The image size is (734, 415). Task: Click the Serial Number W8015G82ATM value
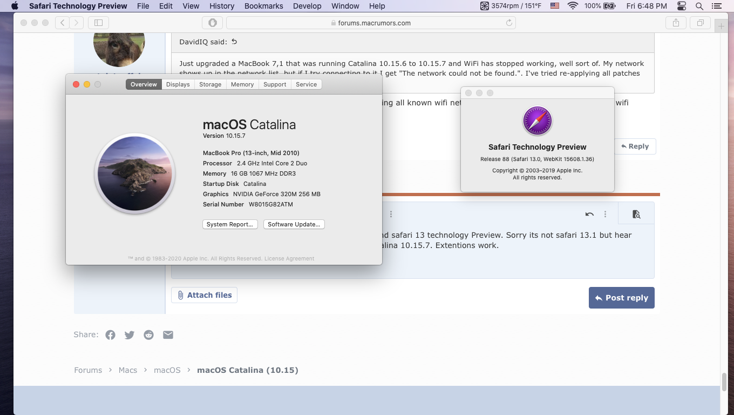click(x=271, y=205)
